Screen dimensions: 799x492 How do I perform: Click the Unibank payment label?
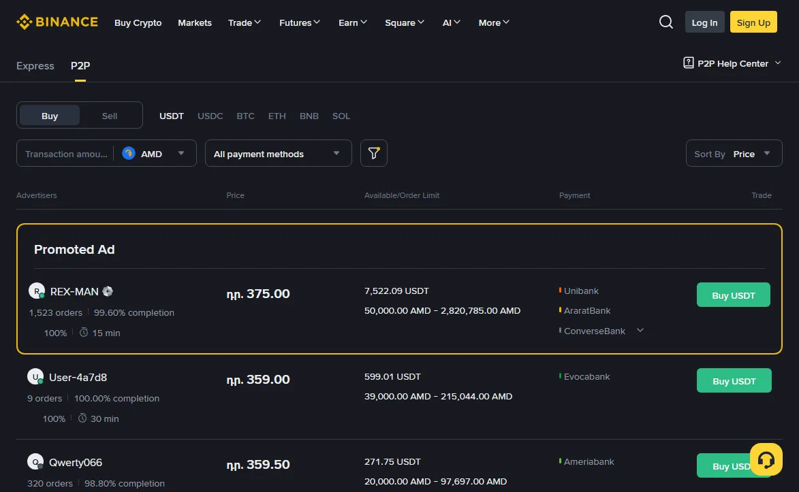[x=582, y=291]
